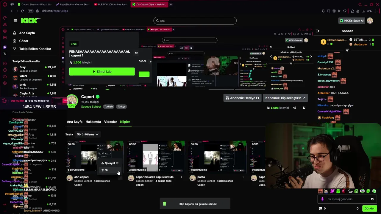Open 'Takip Edilen Kanallar' sidebar link
381x214 pixels.
pyautogui.click(x=32, y=49)
